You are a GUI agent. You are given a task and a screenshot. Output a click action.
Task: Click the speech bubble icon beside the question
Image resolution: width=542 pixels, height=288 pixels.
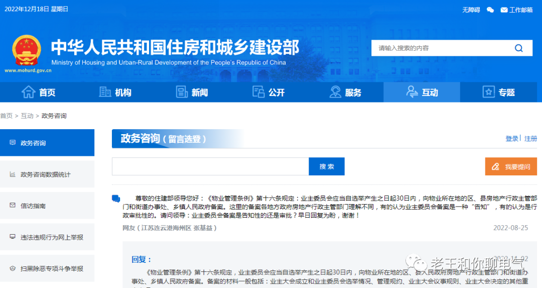[x=116, y=199]
